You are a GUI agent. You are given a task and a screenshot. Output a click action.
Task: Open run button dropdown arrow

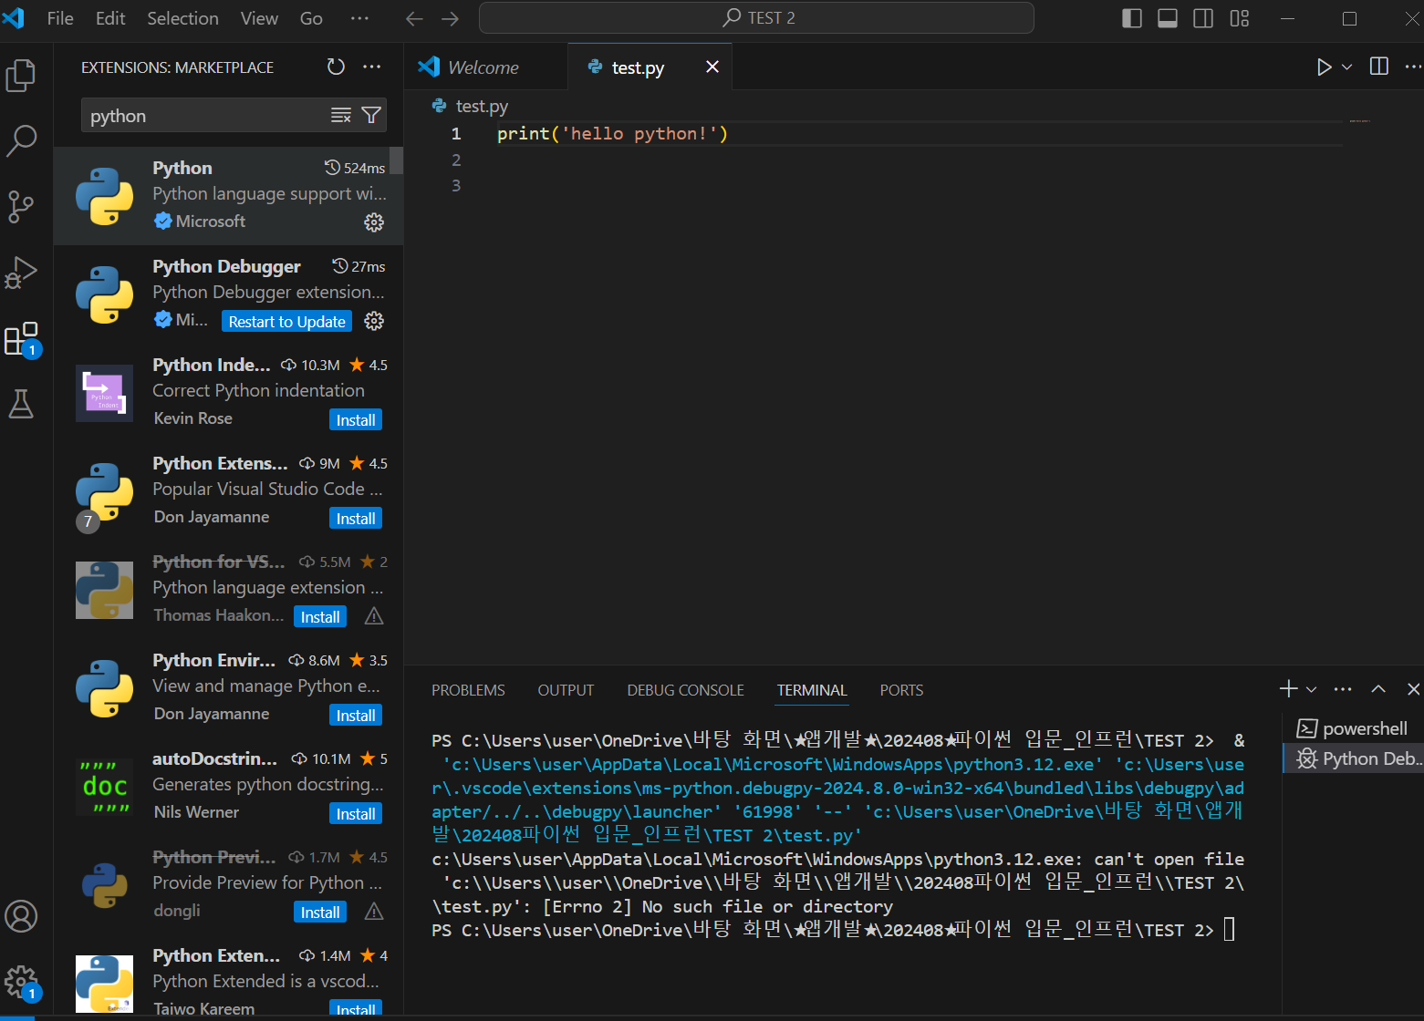pos(1346,67)
